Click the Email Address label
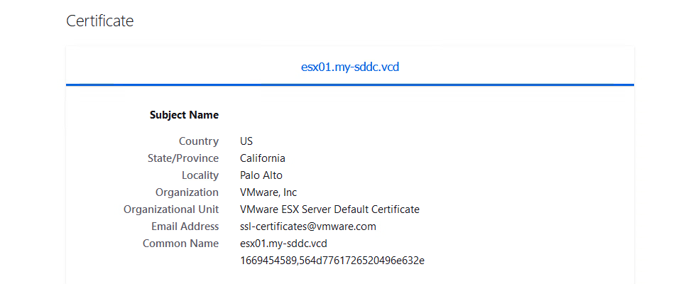676x284 pixels. (185, 226)
